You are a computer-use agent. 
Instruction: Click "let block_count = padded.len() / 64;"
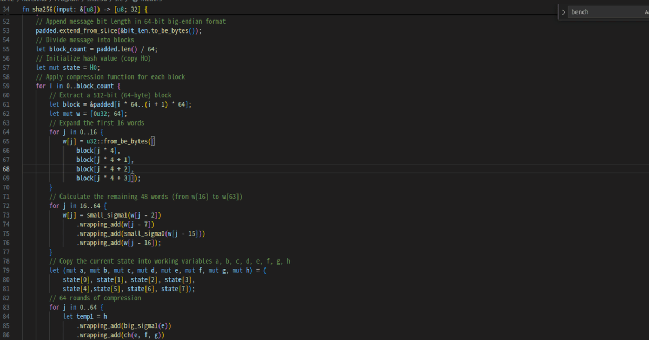point(97,49)
